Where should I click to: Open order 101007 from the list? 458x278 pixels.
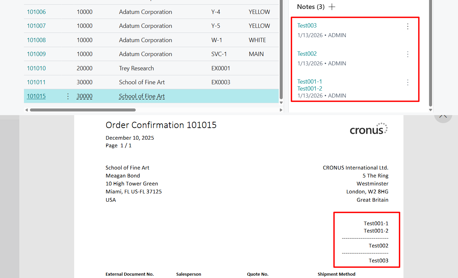(36, 26)
